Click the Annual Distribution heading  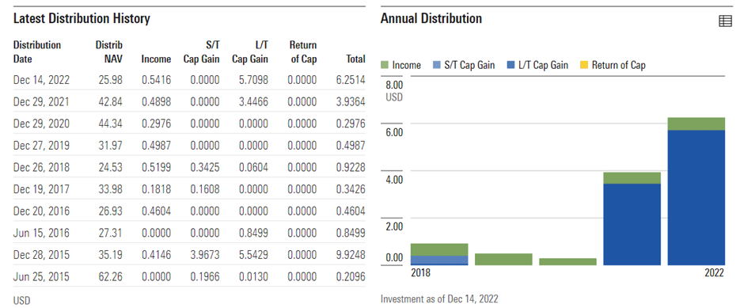pyautogui.click(x=431, y=18)
